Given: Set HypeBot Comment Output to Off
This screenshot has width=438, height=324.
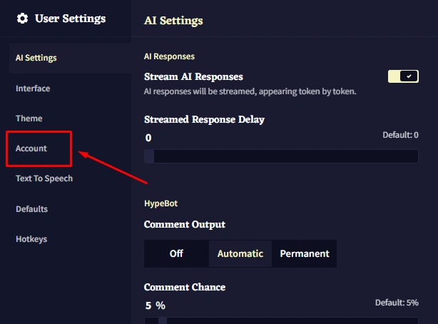Looking at the screenshot, I should (176, 253).
